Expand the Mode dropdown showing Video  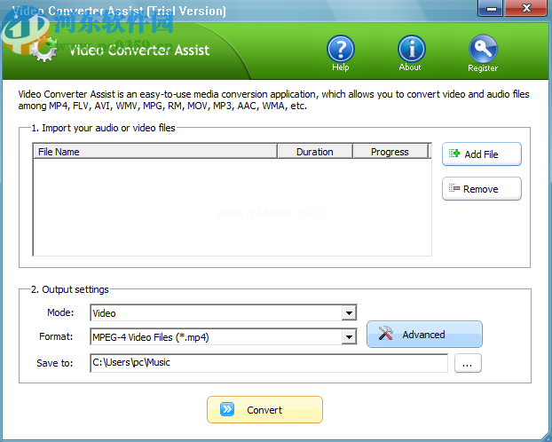[x=349, y=313]
